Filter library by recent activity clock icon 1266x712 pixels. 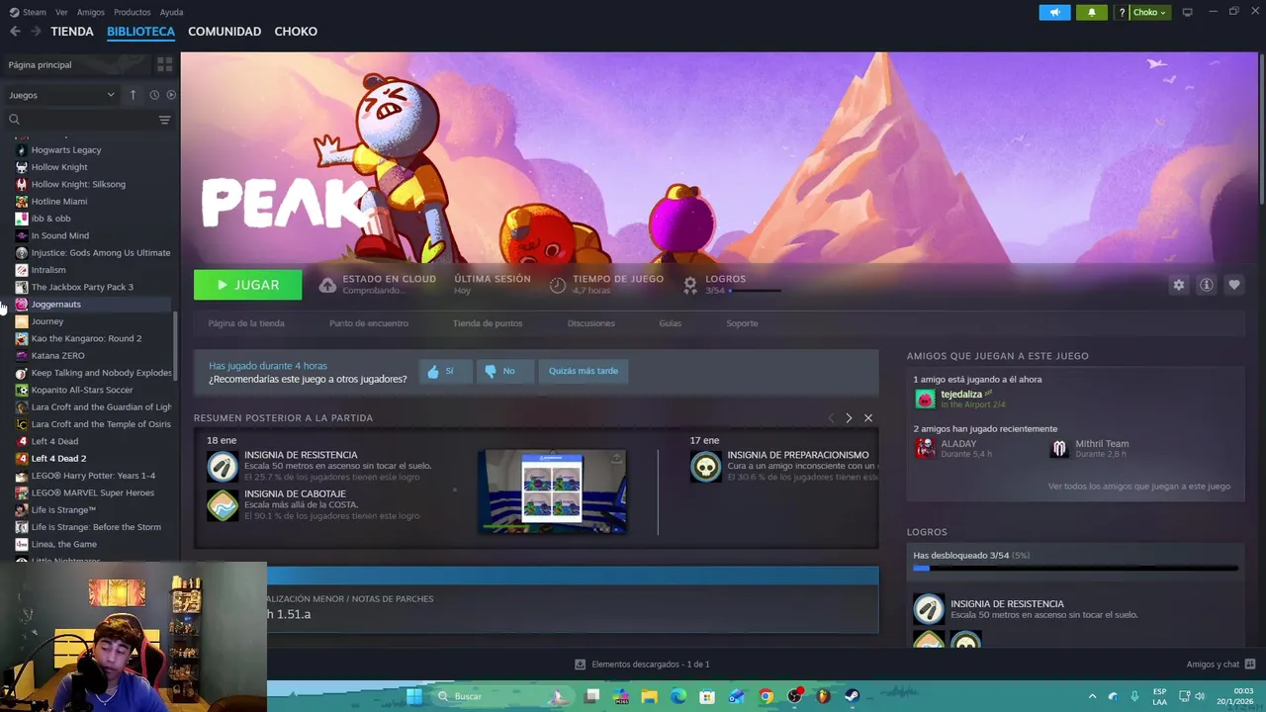click(154, 95)
